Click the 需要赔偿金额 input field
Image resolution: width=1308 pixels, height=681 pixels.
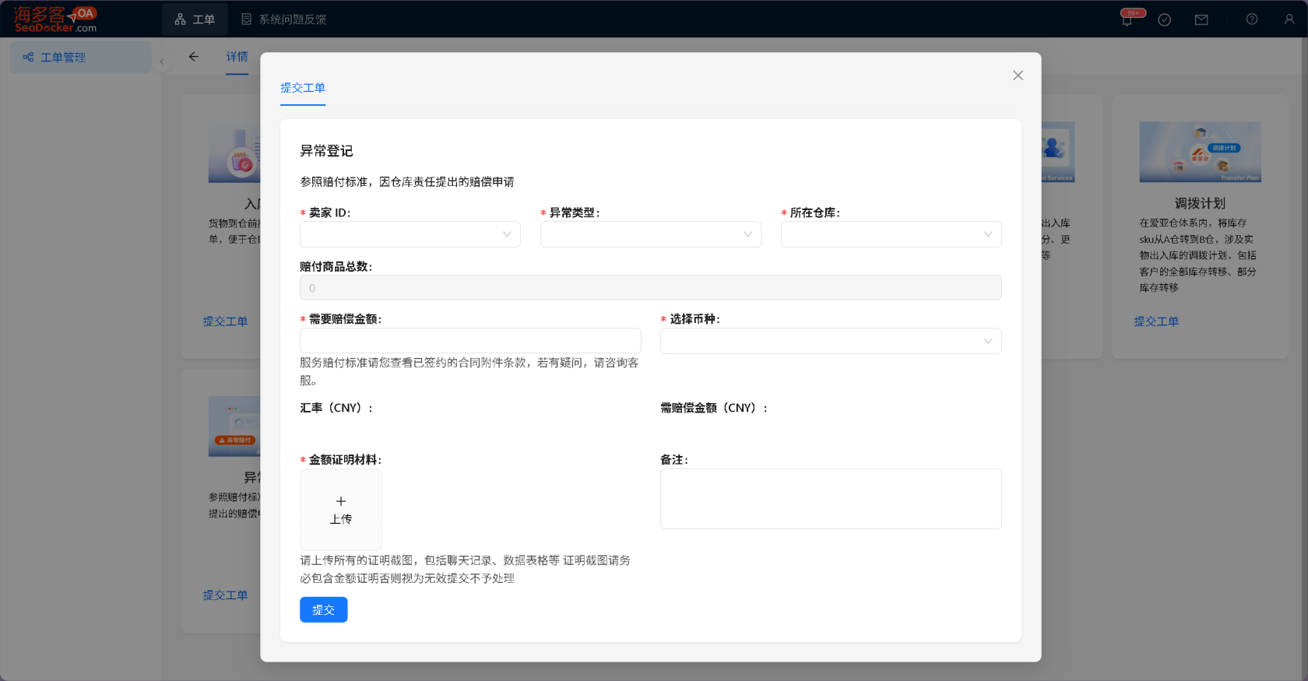click(470, 341)
